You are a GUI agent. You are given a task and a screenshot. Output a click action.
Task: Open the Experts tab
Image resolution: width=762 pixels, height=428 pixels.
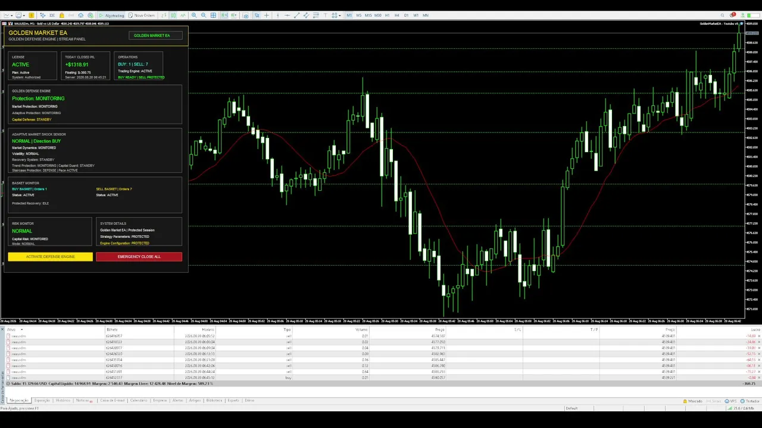(x=233, y=400)
